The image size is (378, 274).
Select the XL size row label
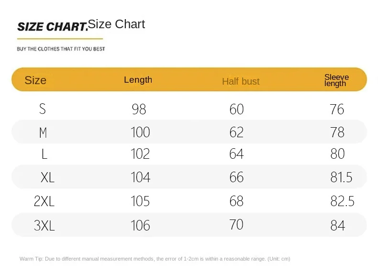click(x=47, y=178)
